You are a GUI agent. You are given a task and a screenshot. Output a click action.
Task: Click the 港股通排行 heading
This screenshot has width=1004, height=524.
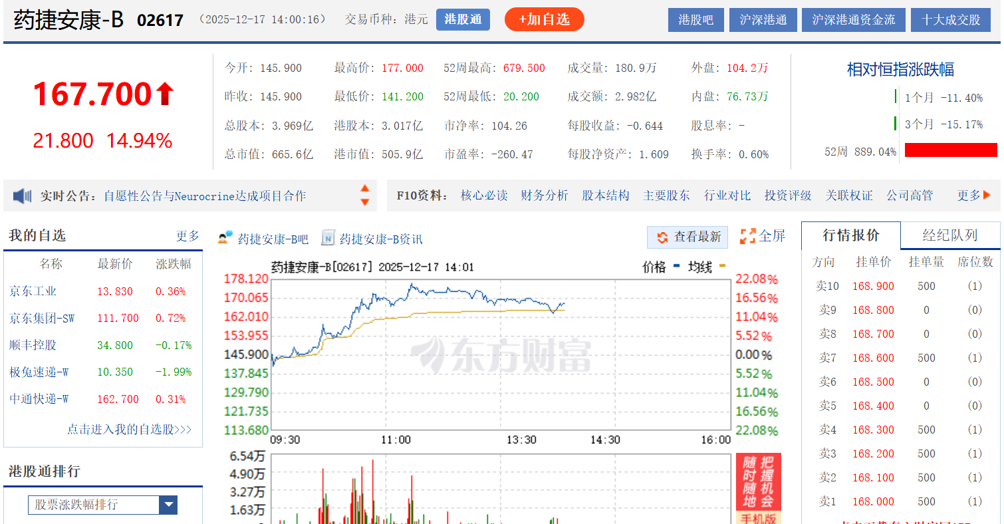45,471
